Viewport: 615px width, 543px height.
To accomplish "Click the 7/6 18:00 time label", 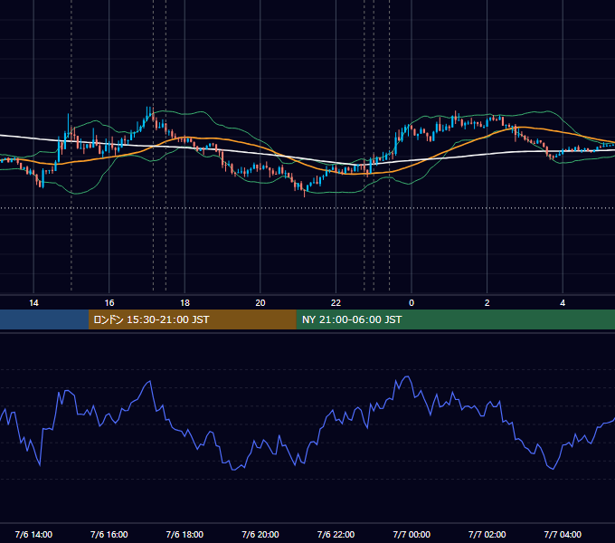I will point(184,534).
